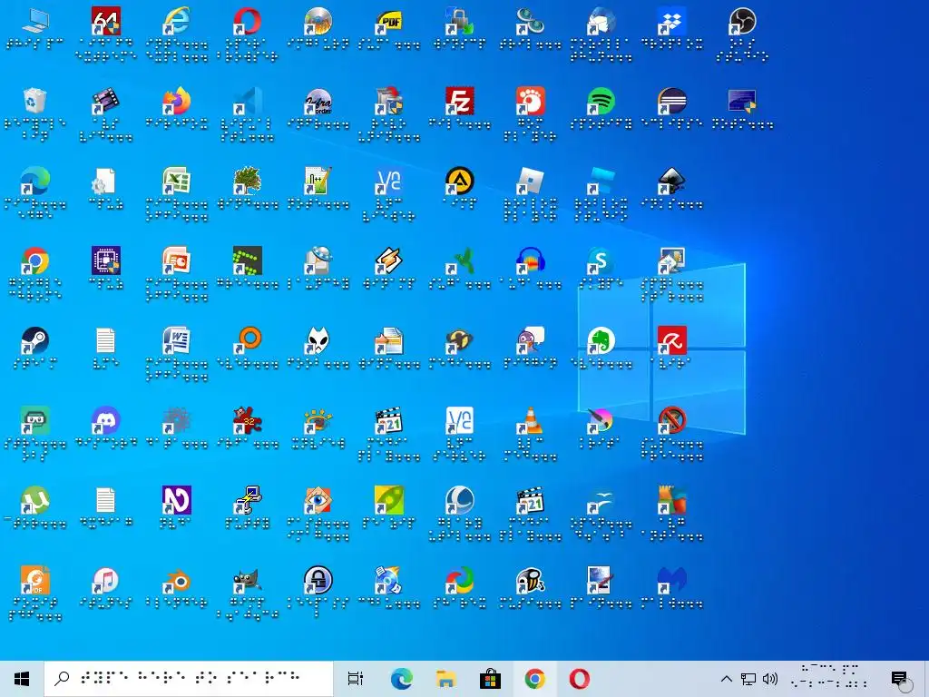Select the Pidgin purple bird shortcut
Image resolution: width=929 pixels, height=697 pixels.
click(x=530, y=341)
